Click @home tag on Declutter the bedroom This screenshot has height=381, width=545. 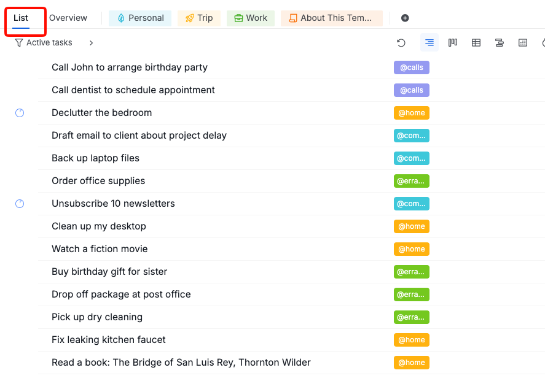point(412,113)
